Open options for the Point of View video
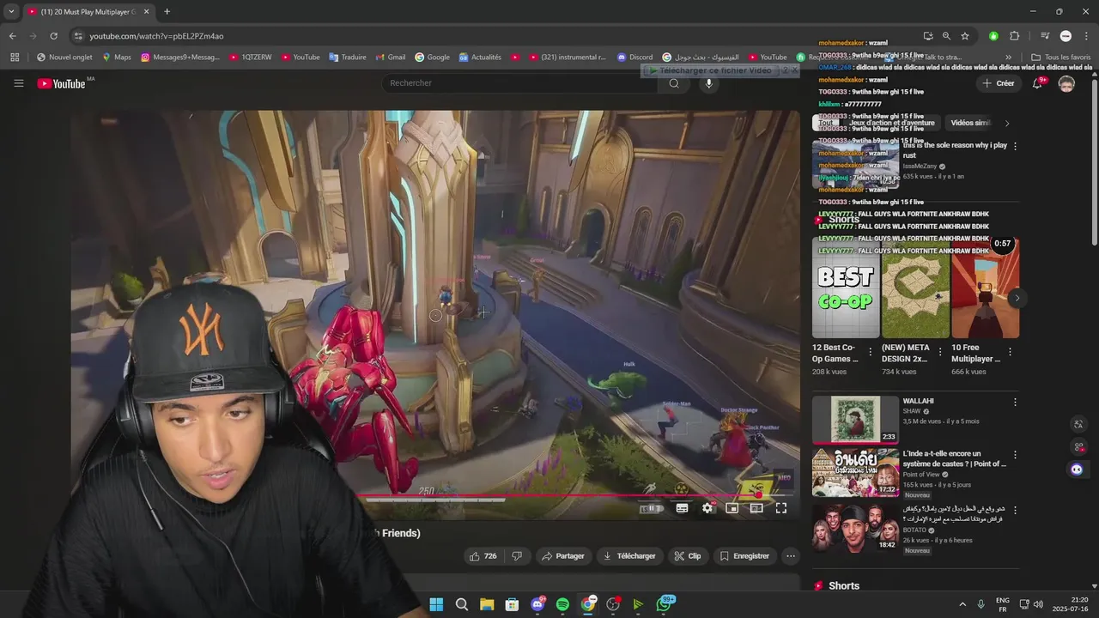The width and height of the screenshot is (1099, 618). click(1015, 454)
